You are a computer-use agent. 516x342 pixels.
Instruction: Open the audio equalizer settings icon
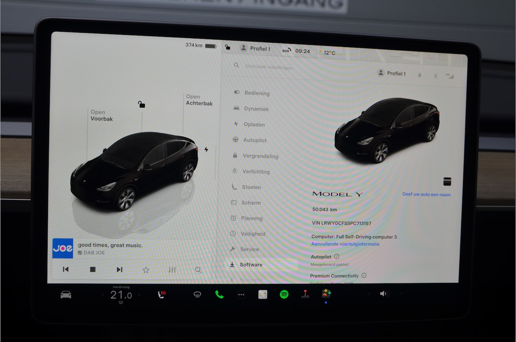pyautogui.click(x=172, y=270)
